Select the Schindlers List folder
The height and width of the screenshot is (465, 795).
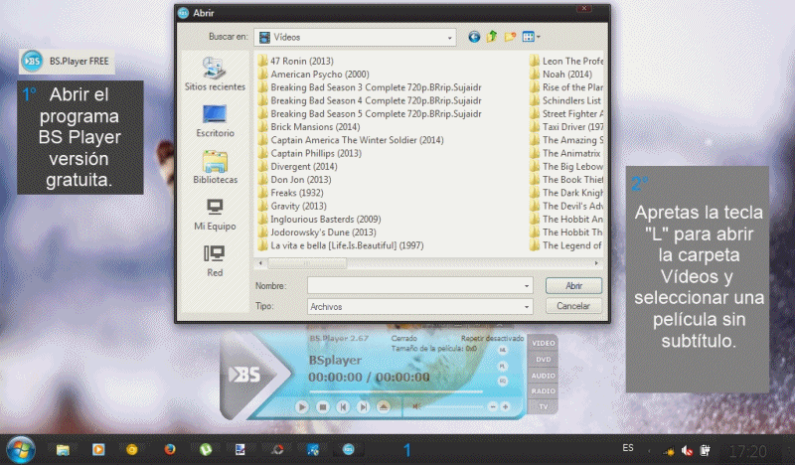coord(565,100)
